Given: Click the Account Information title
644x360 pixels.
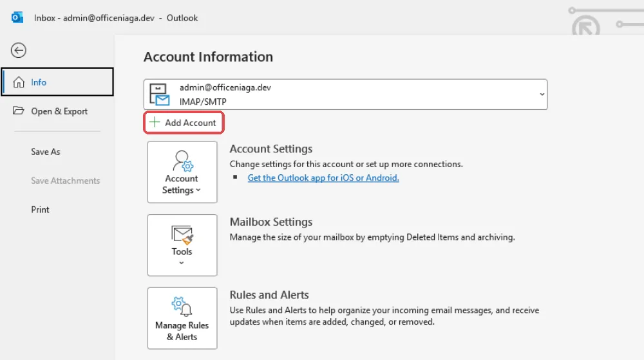Looking at the screenshot, I should [208, 57].
